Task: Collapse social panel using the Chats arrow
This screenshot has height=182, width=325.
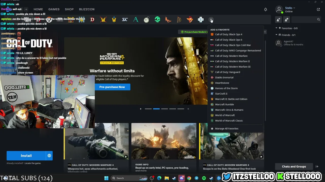Action: coord(317,167)
